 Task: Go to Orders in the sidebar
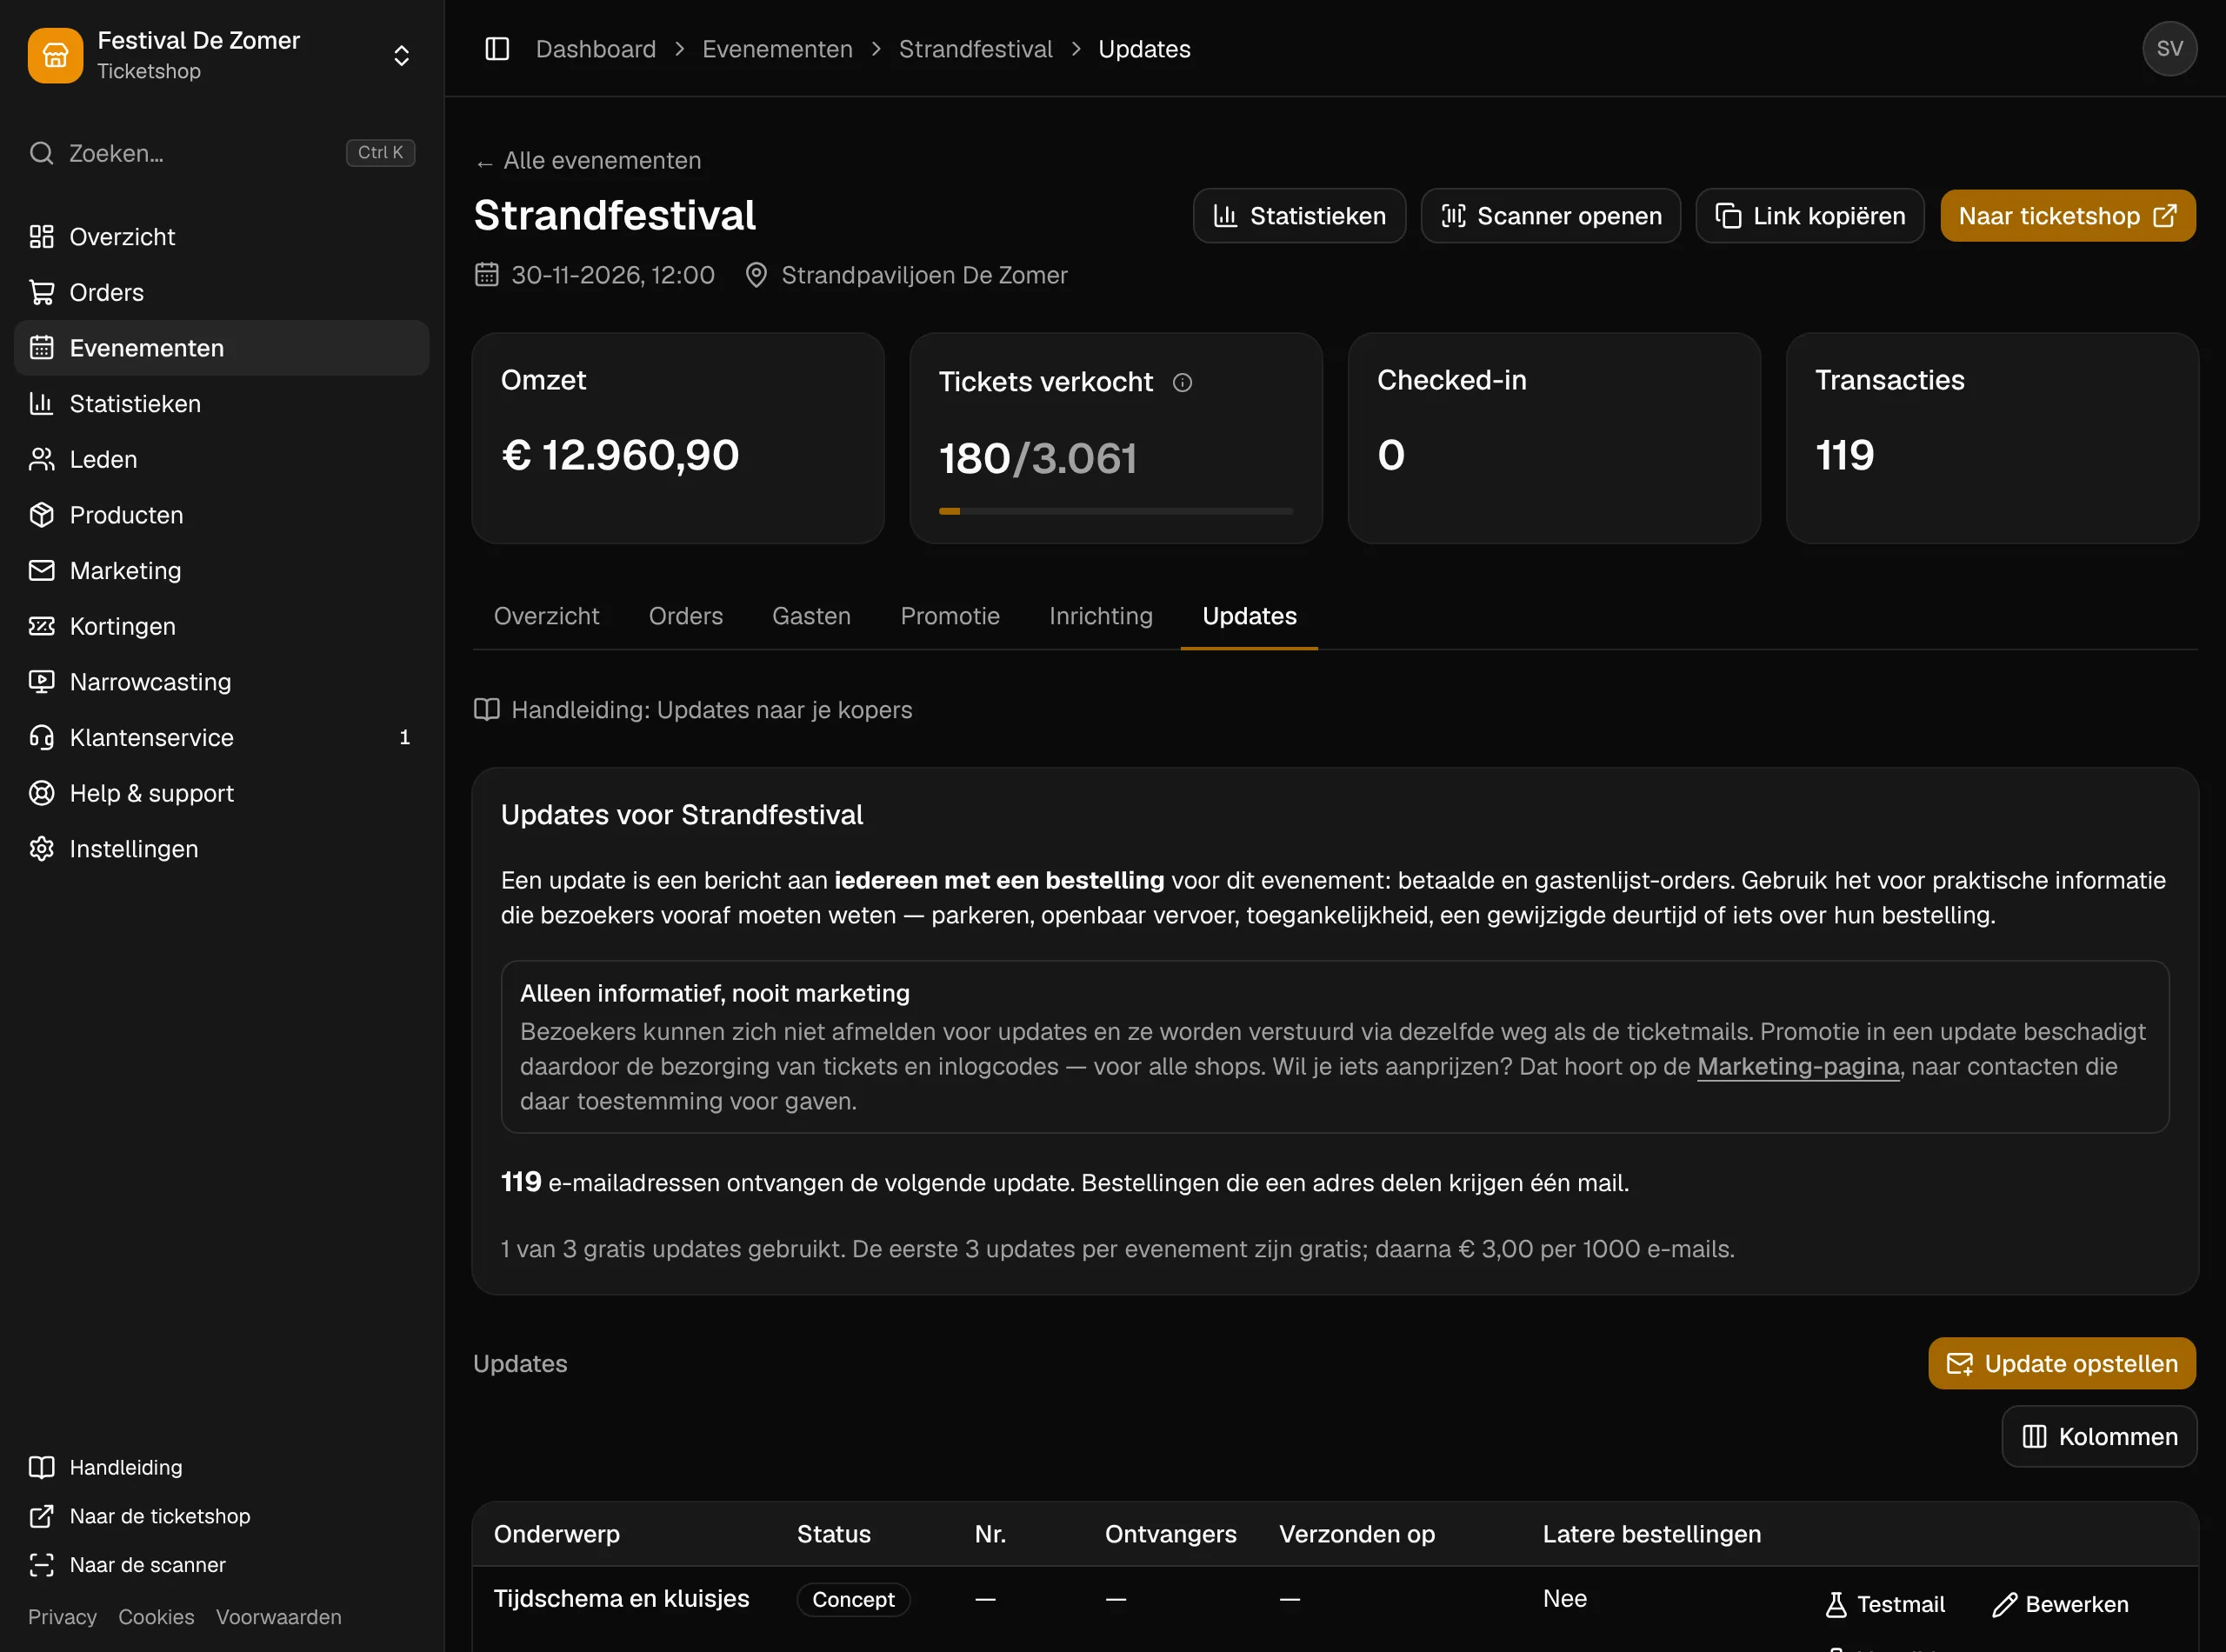(x=221, y=292)
